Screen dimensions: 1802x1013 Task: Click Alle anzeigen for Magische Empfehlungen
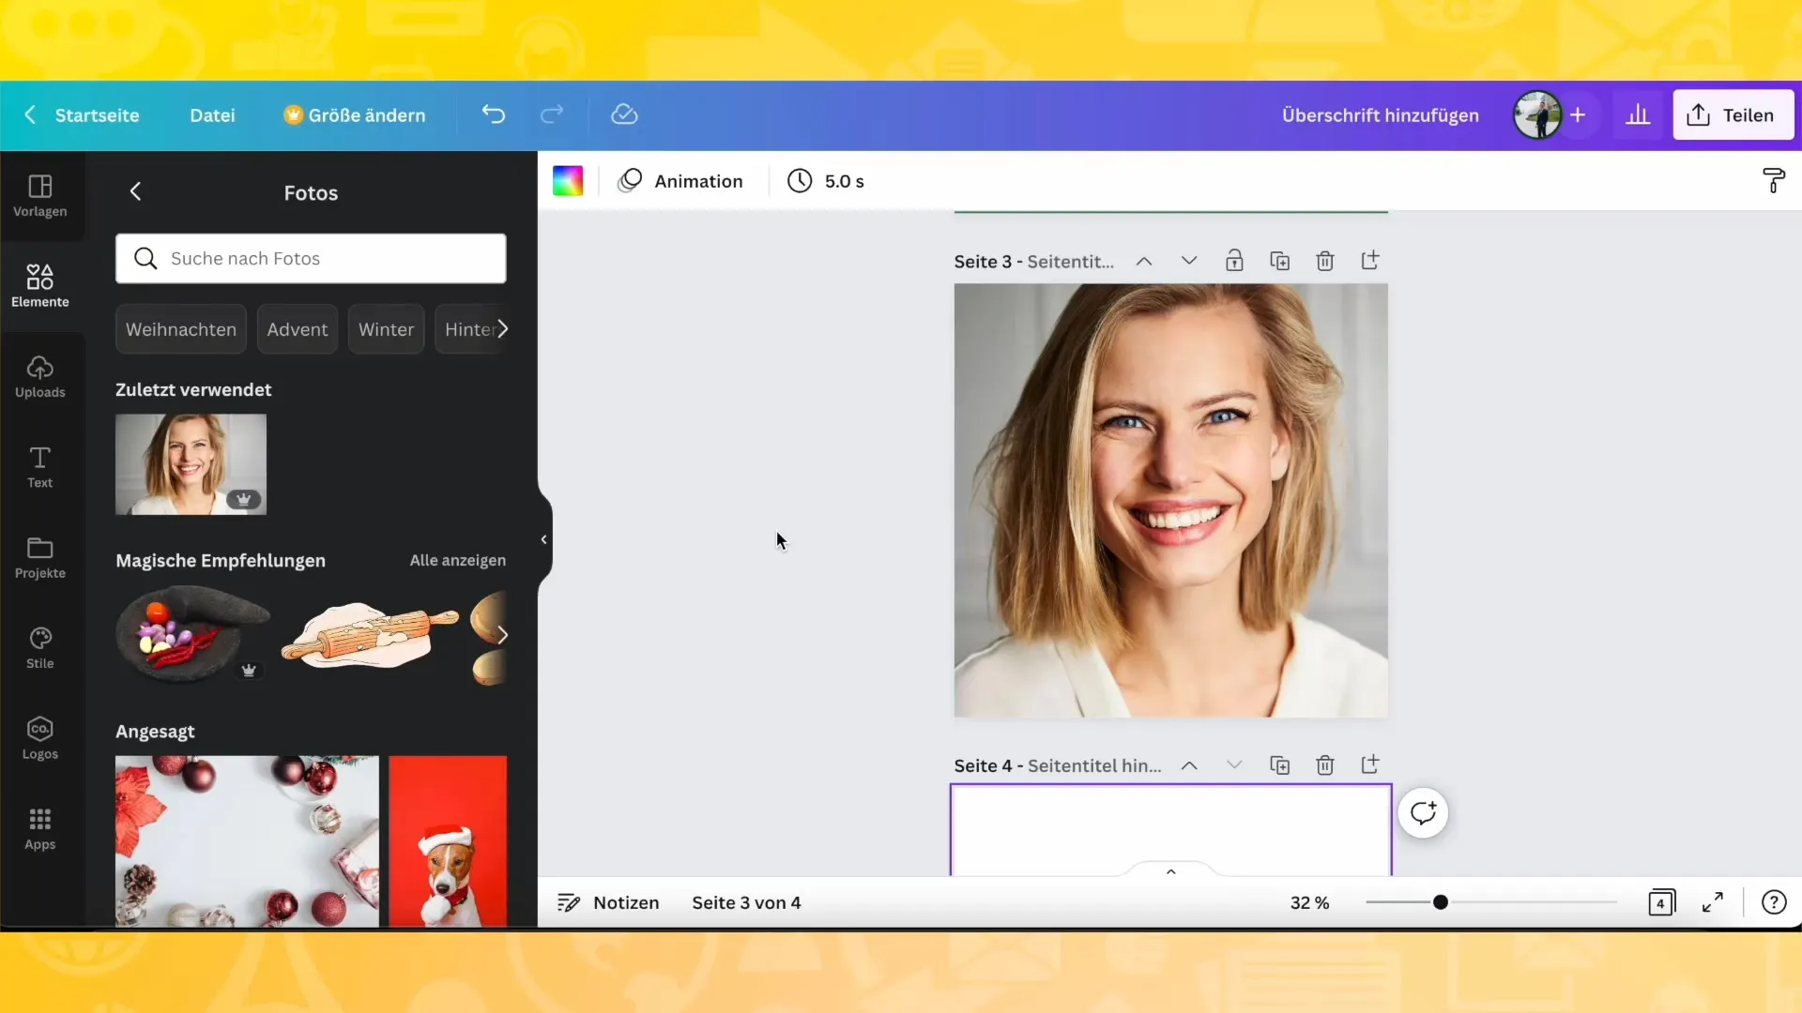pyautogui.click(x=458, y=560)
